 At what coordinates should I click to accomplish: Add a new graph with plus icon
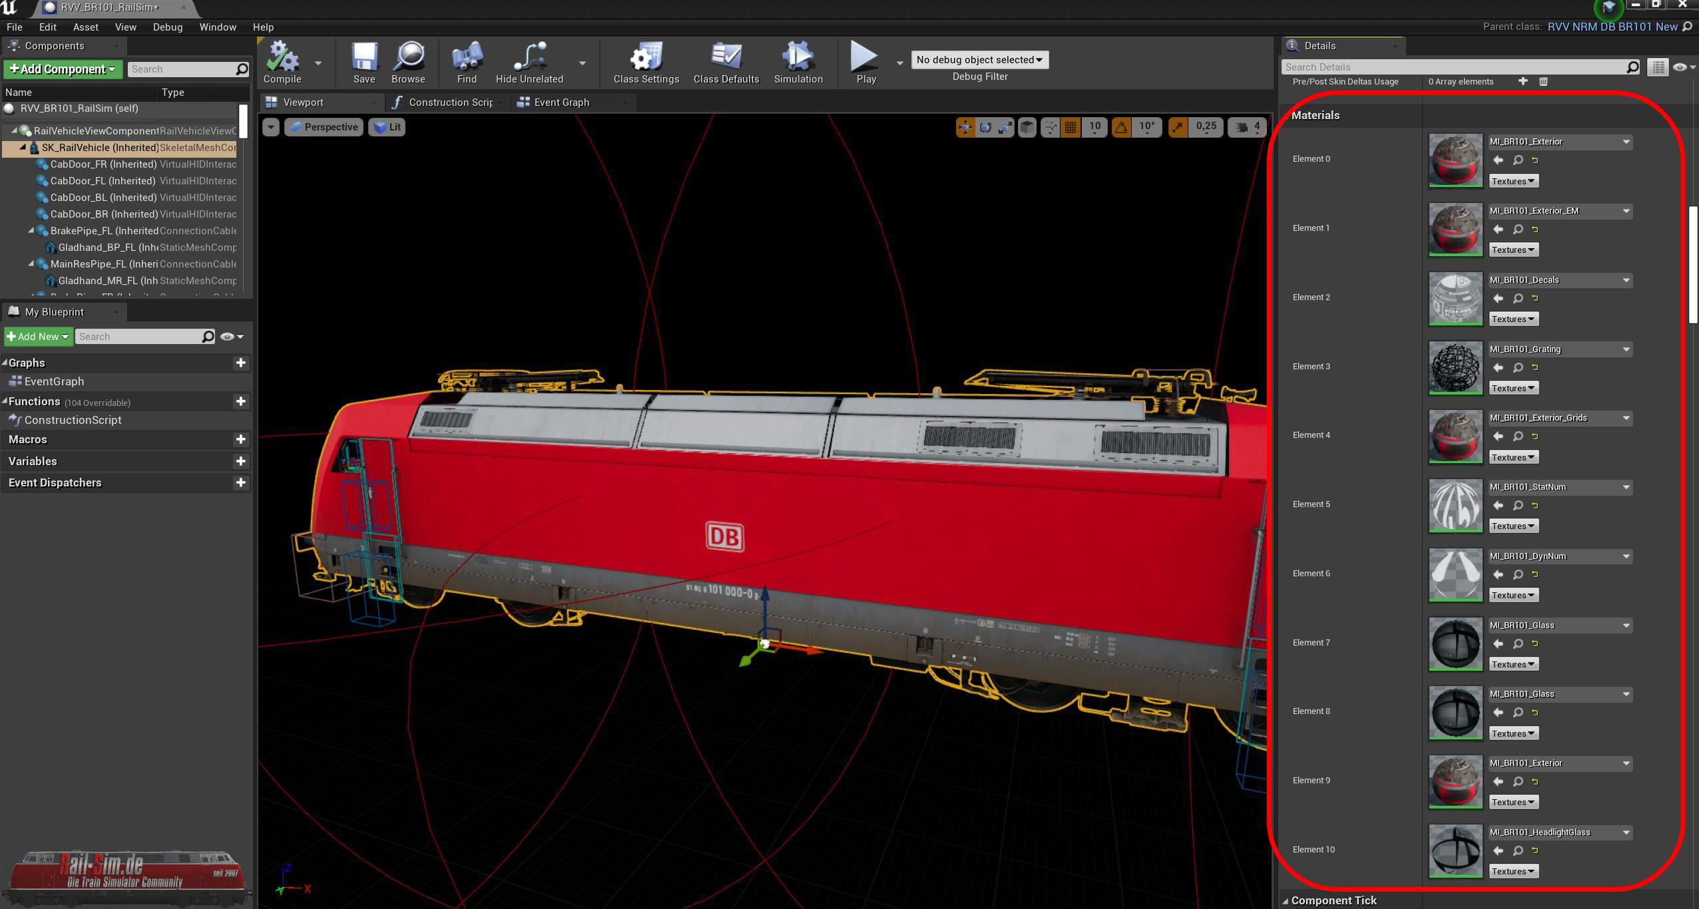241,363
